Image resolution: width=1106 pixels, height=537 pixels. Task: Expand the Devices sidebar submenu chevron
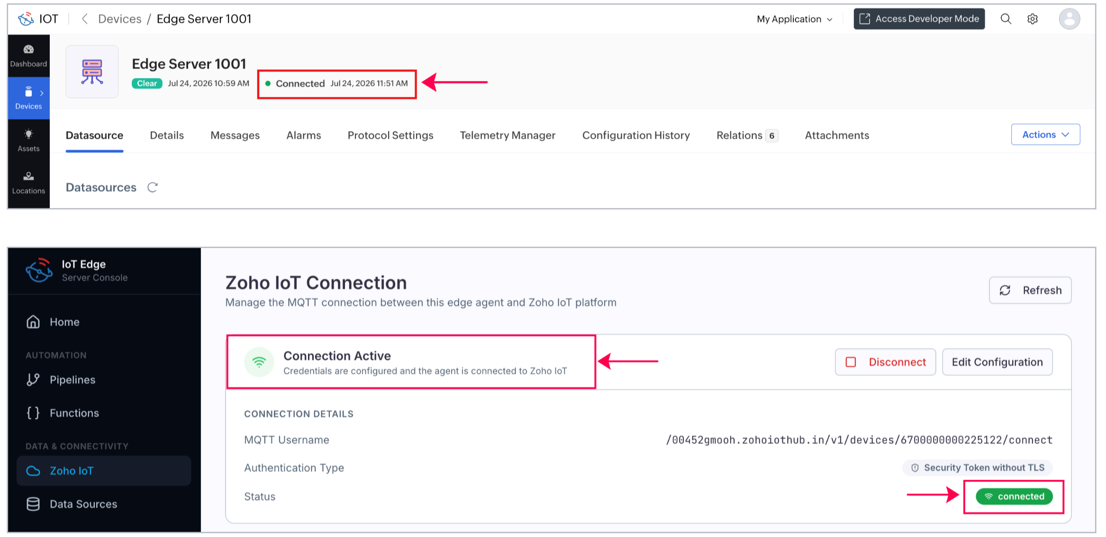42,93
